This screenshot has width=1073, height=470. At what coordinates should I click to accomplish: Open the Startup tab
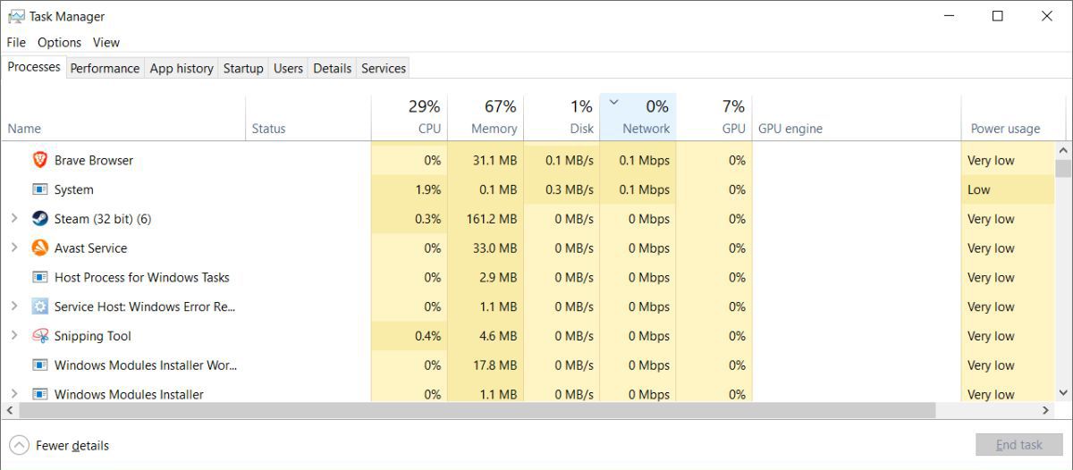tap(243, 68)
